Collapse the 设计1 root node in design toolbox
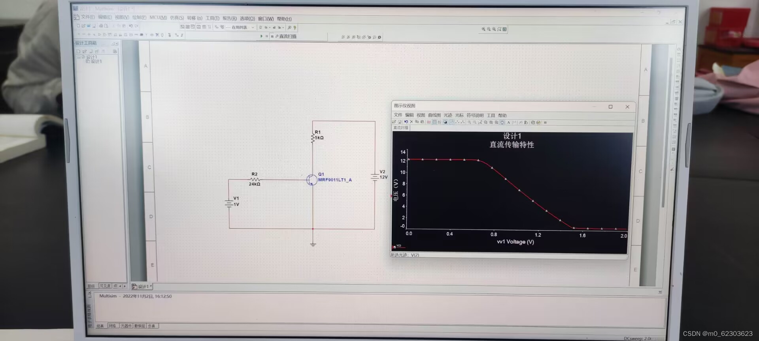This screenshot has height=341, width=759. pyautogui.click(x=79, y=57)
